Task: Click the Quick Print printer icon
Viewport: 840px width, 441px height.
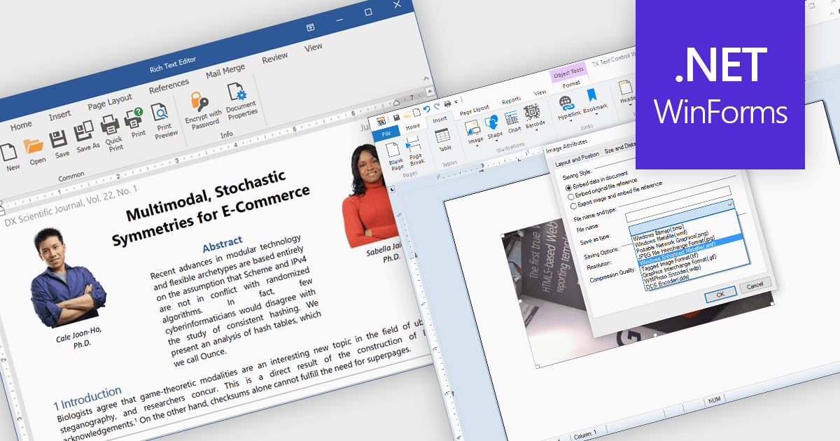Action: (111, 127)
